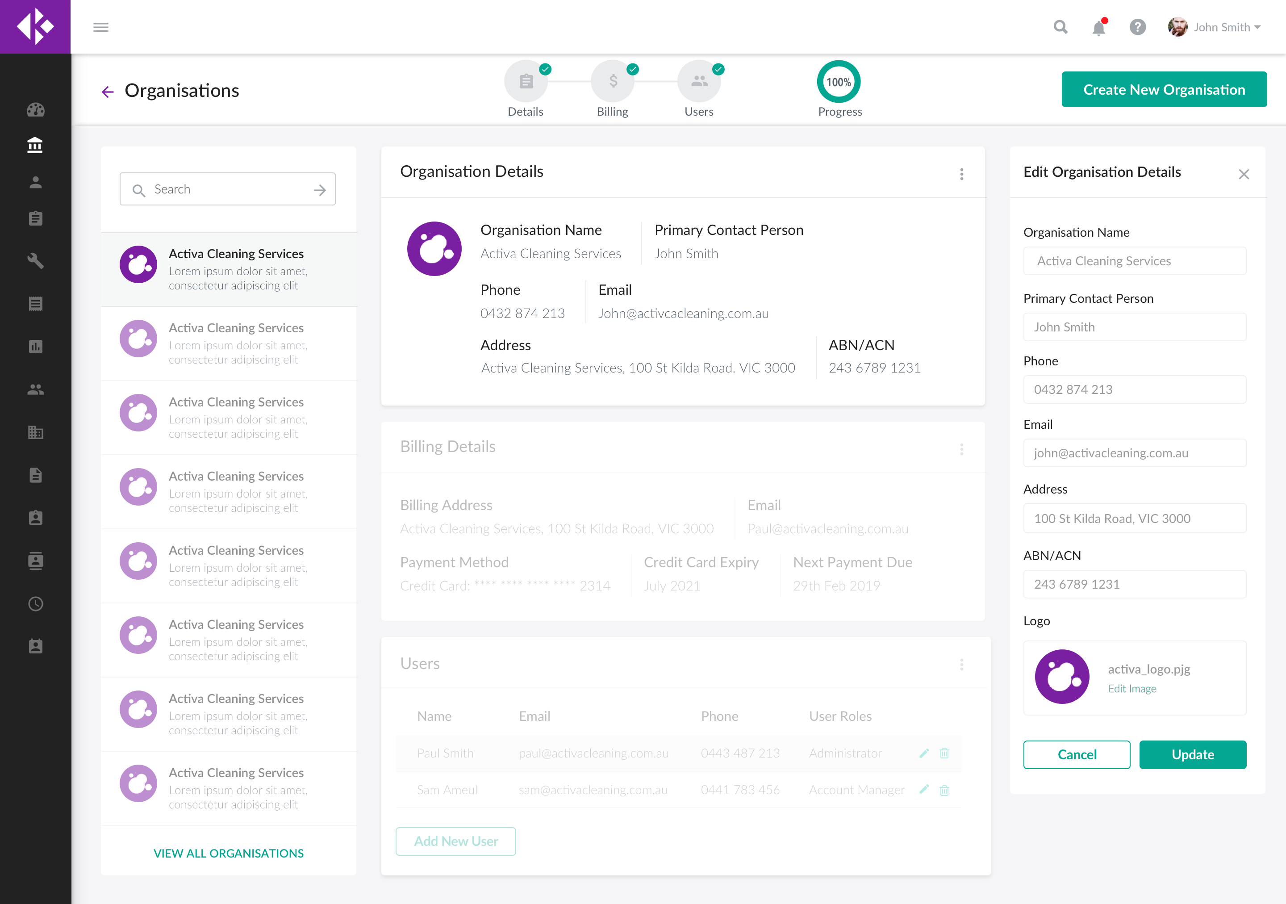Click the clock history sidebar icon
Image resolution: width=1286 pixels, height=904 pixels.
(35, 604)
